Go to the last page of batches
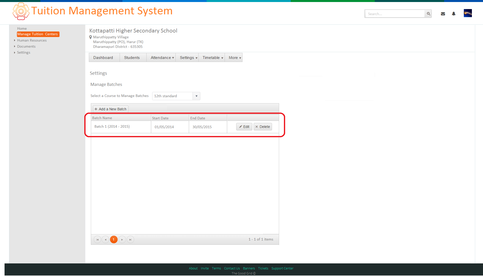 [x=130, y=239]
